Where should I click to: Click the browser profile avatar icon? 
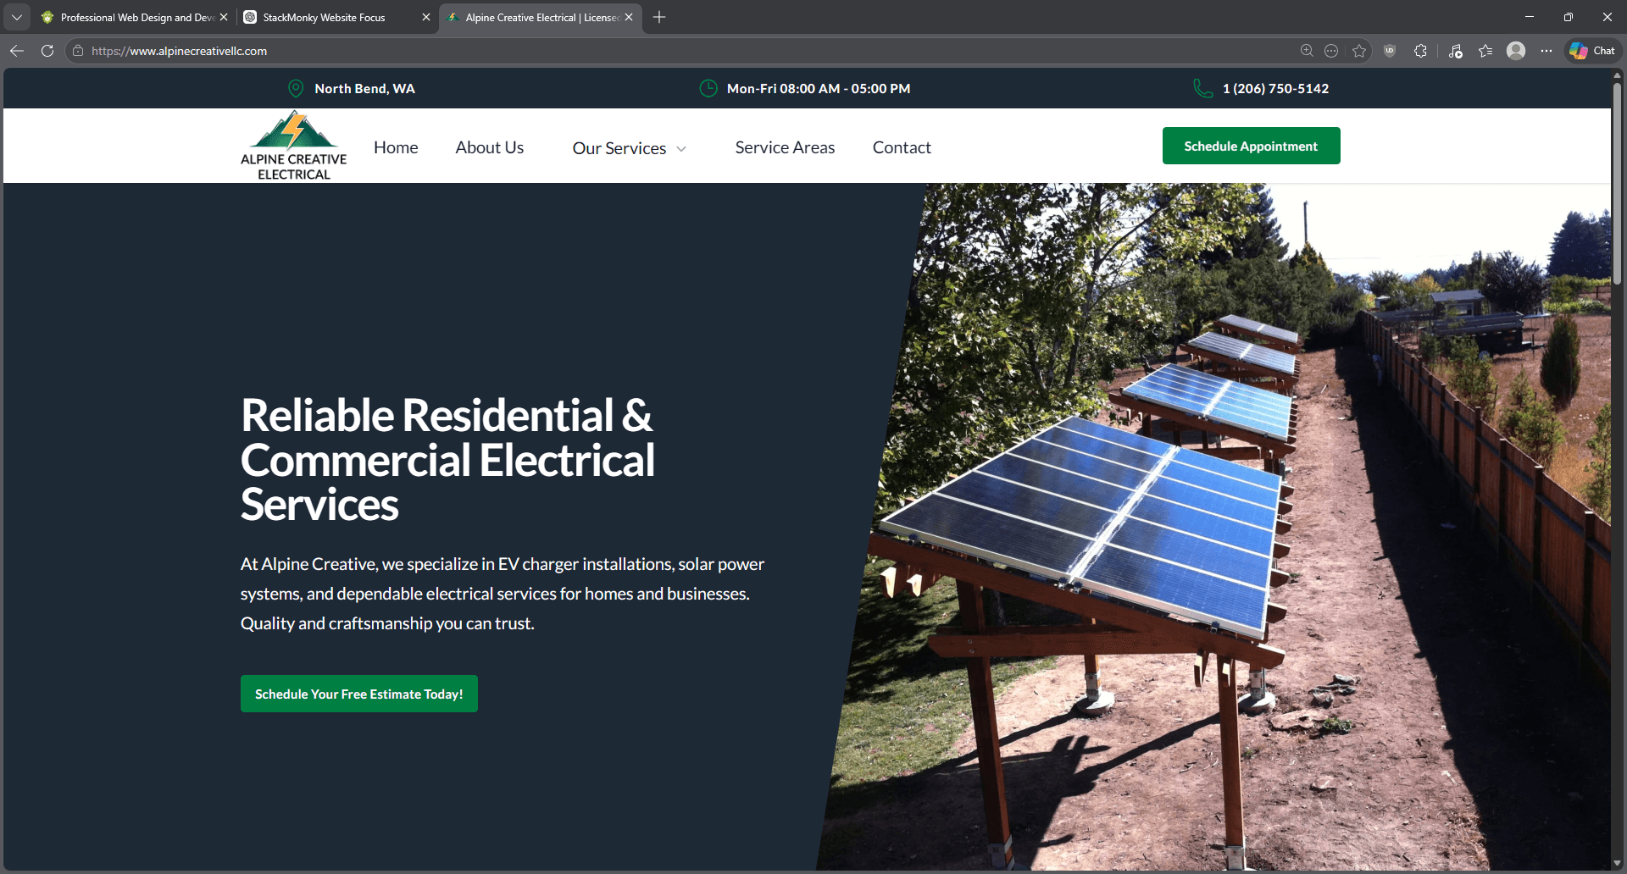tap(1516, 51)
